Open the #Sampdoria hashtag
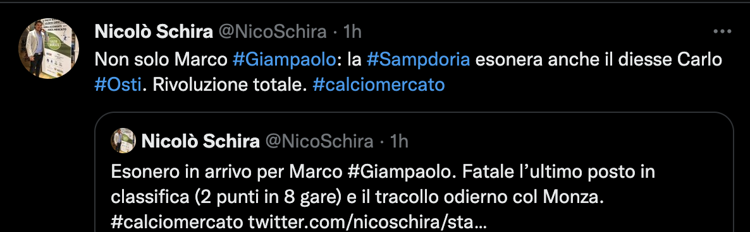This screenshot has height=232, width=750. pos(419,59)
